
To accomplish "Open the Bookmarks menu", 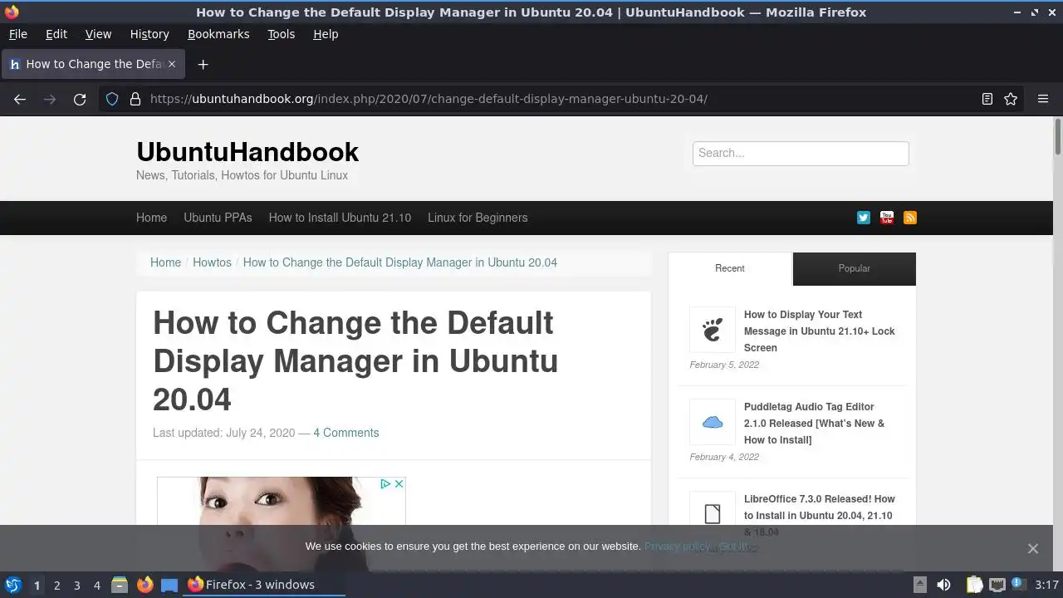I will click(x=218, y=34).
